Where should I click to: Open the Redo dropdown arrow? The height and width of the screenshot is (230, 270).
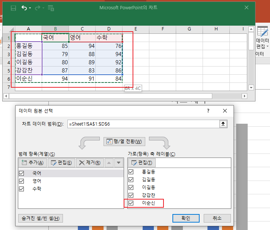click(x=43, y=8)
